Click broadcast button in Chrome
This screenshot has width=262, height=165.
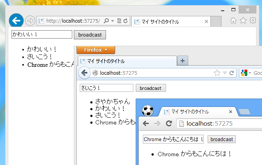(x=222, y=139)
